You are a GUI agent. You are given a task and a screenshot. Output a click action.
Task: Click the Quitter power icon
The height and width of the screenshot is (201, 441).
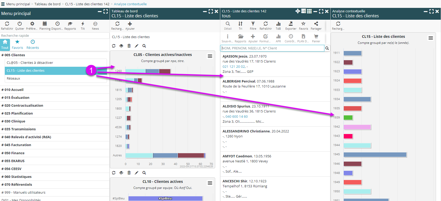coord(19,24)
